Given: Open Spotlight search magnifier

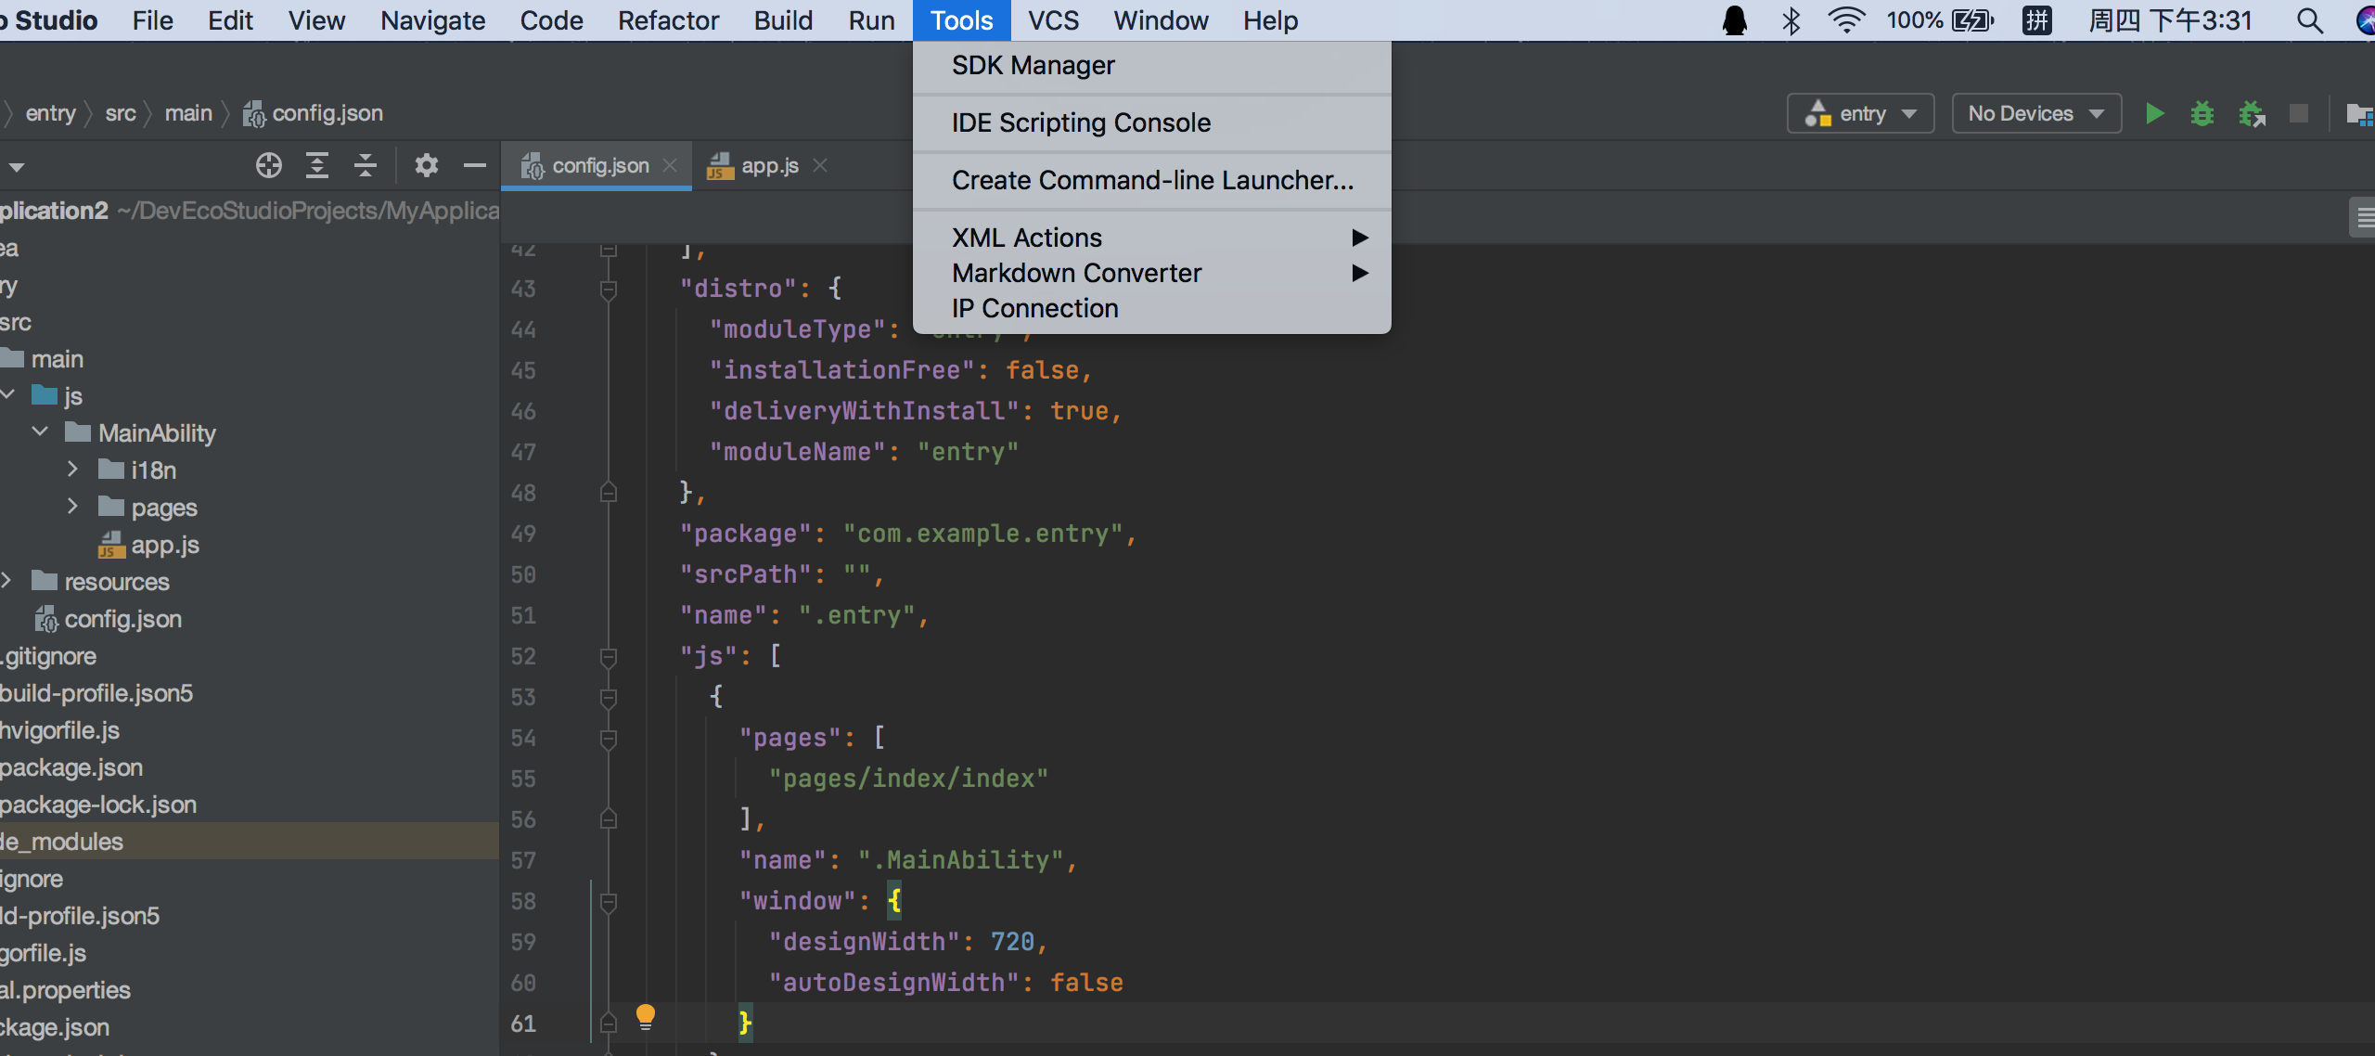Looking at the screenshot, I should [2310, 20].
